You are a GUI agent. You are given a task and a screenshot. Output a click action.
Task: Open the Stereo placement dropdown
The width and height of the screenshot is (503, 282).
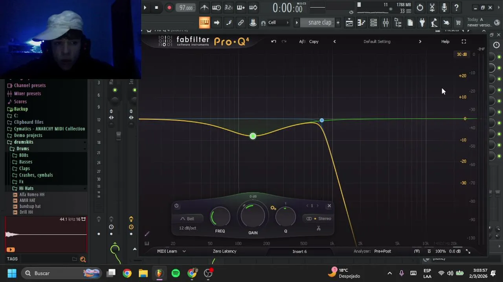pyautogui.click(x=319, y=219)
